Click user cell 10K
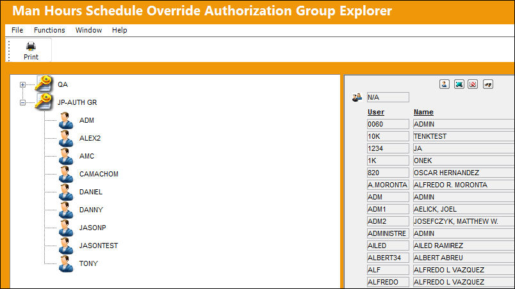This screenshot has width=515, height=289. coord(388,136)
